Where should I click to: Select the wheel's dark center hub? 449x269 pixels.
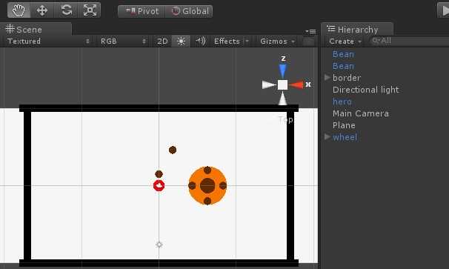pyautogui.click(x=207, y=186)
